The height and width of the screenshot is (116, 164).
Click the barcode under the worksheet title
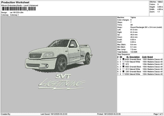[19, 9]
